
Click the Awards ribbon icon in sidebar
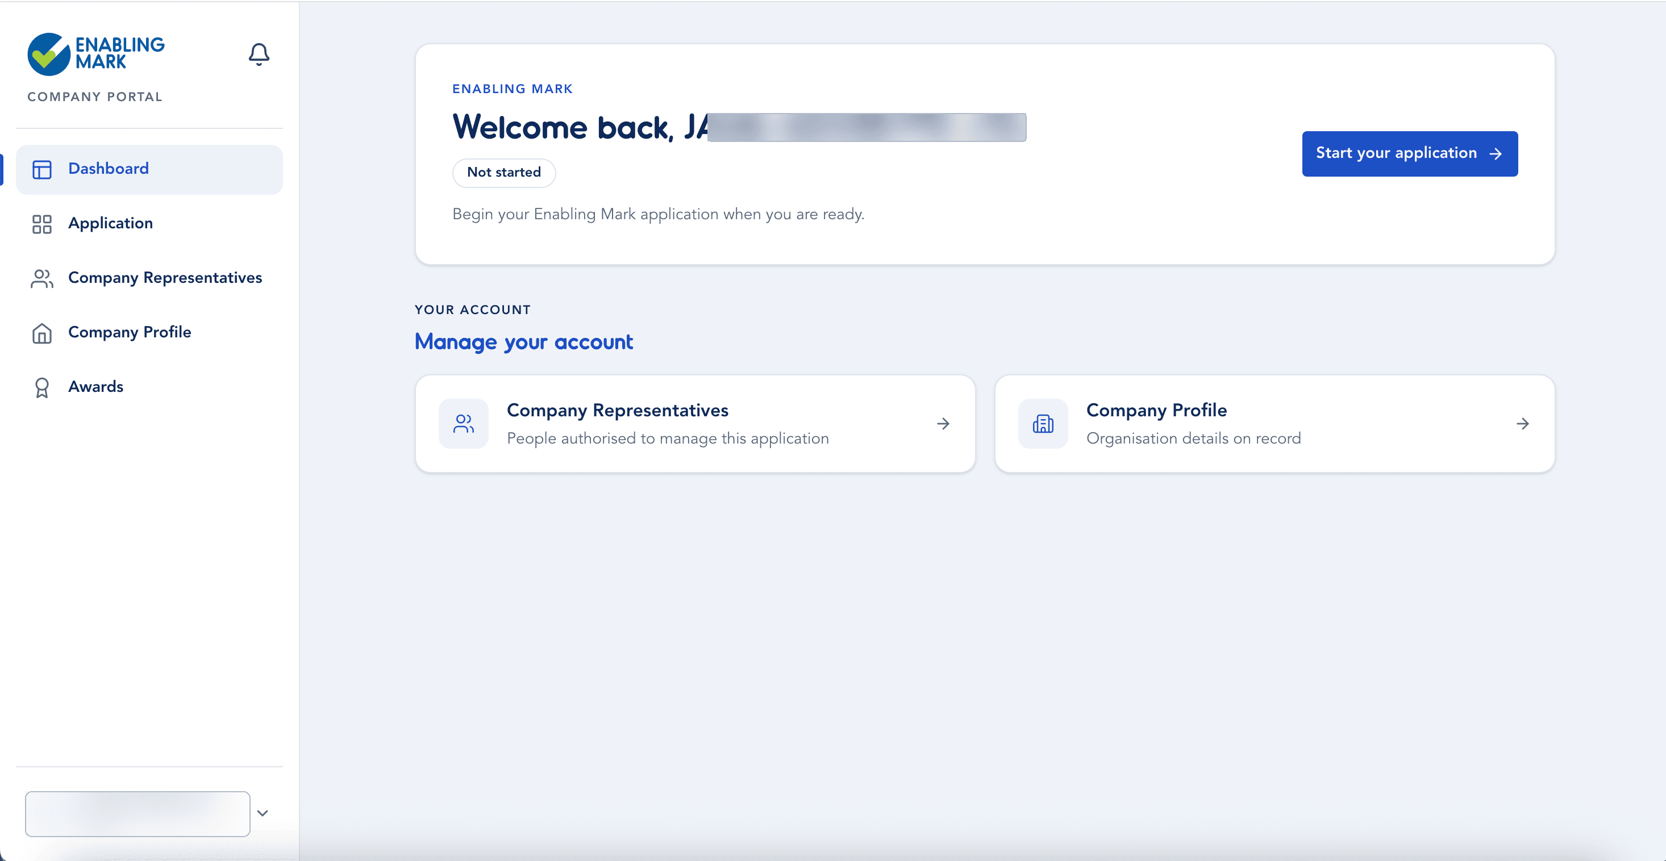[42, 387]
